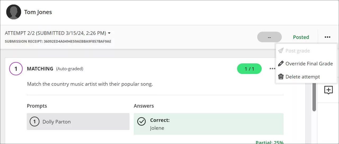Click the pencil override icon

281,64
